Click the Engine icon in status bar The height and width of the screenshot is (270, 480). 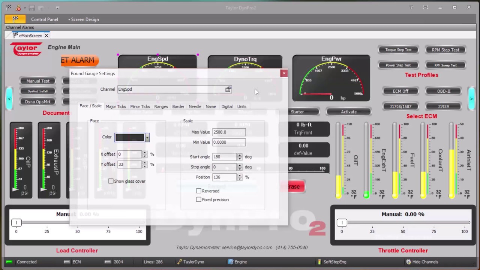(231, 262)
